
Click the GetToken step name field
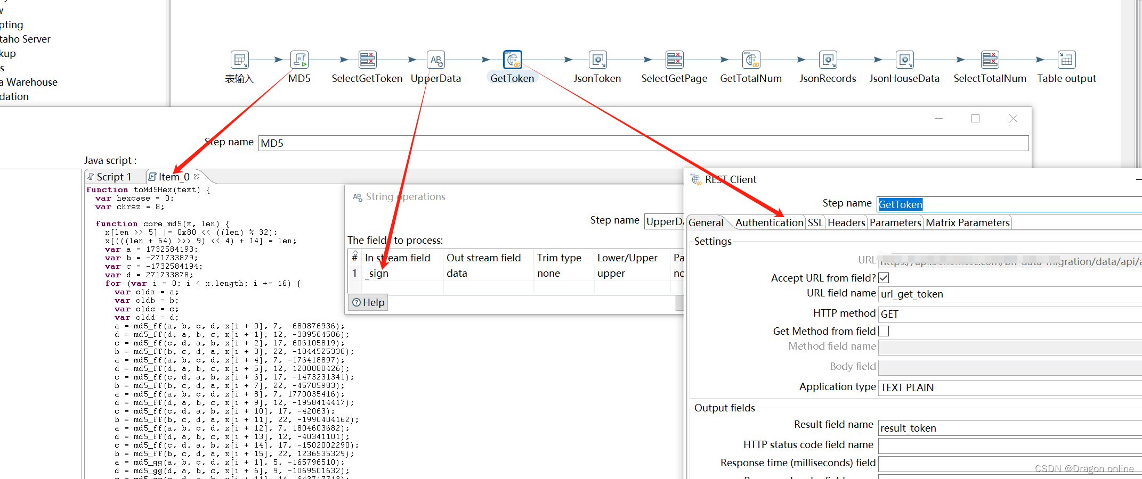pos(1010,204)
